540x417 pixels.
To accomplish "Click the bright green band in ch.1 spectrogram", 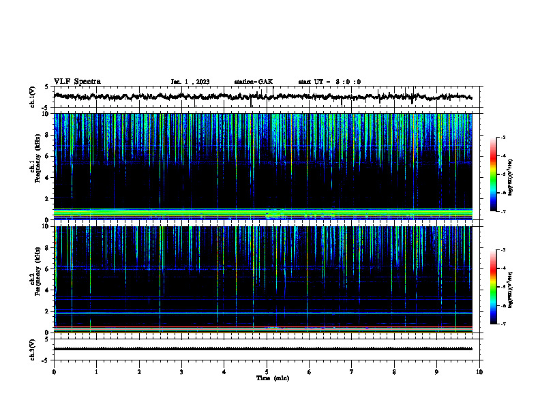I will click(x=262, y=213).
